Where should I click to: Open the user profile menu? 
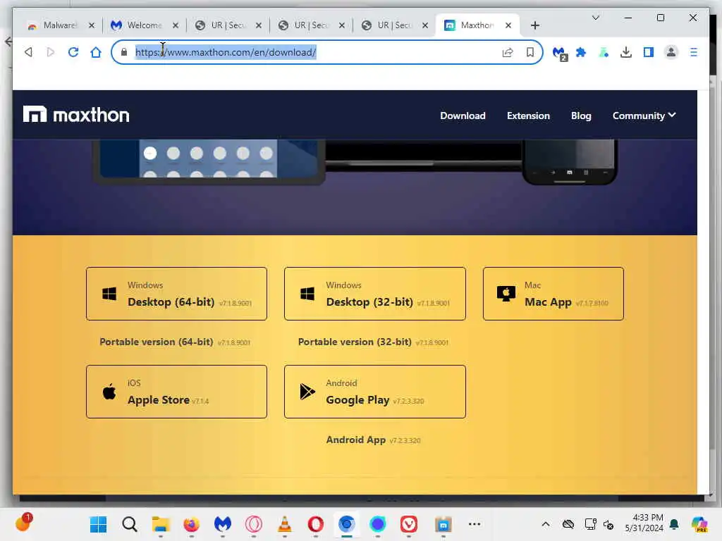point(671,52)
